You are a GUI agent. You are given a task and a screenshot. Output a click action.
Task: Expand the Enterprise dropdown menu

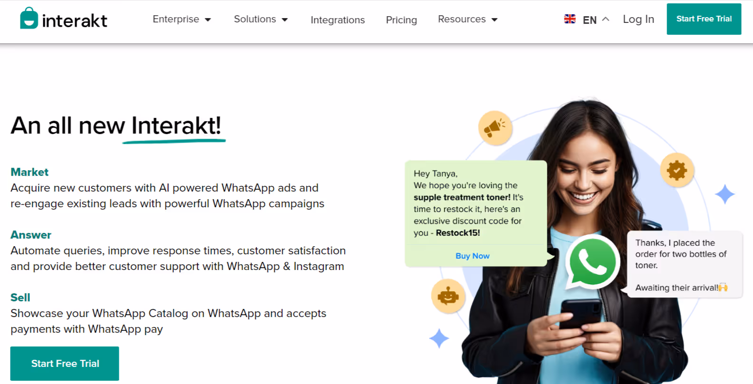click(181, 19)
